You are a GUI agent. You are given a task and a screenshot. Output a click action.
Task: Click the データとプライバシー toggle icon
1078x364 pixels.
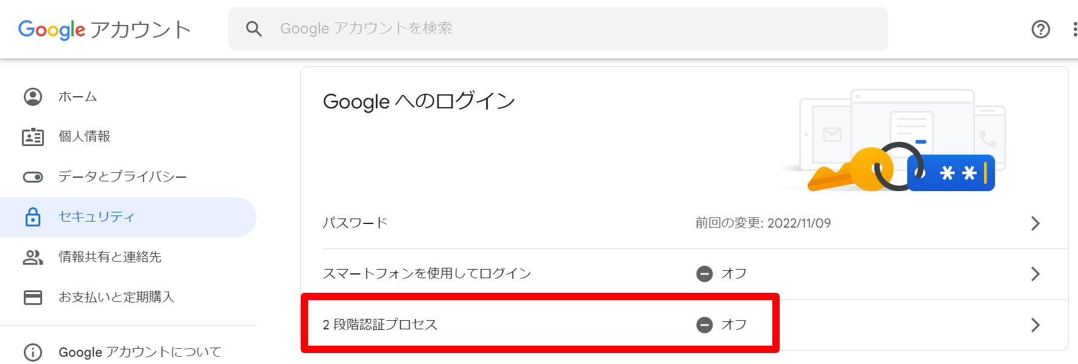click(x=33, y=177)
